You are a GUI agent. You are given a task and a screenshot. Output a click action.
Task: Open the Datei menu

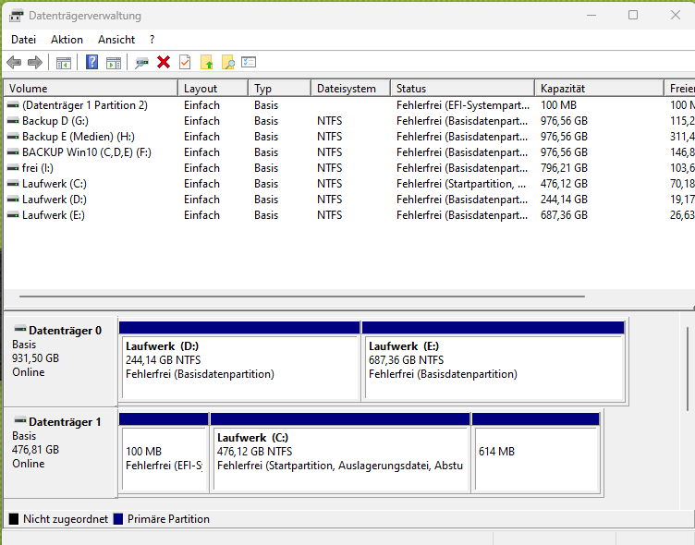point(23,40)
